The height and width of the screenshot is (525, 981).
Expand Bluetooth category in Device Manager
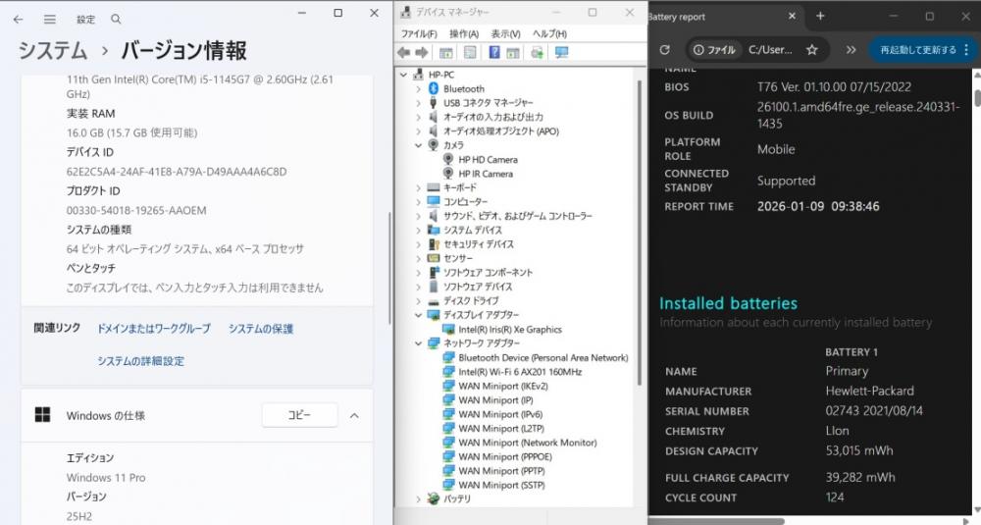pyautogui.click(x=419, y=89)
